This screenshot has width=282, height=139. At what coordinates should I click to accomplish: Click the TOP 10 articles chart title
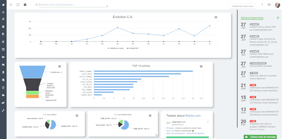click(141, 66)
